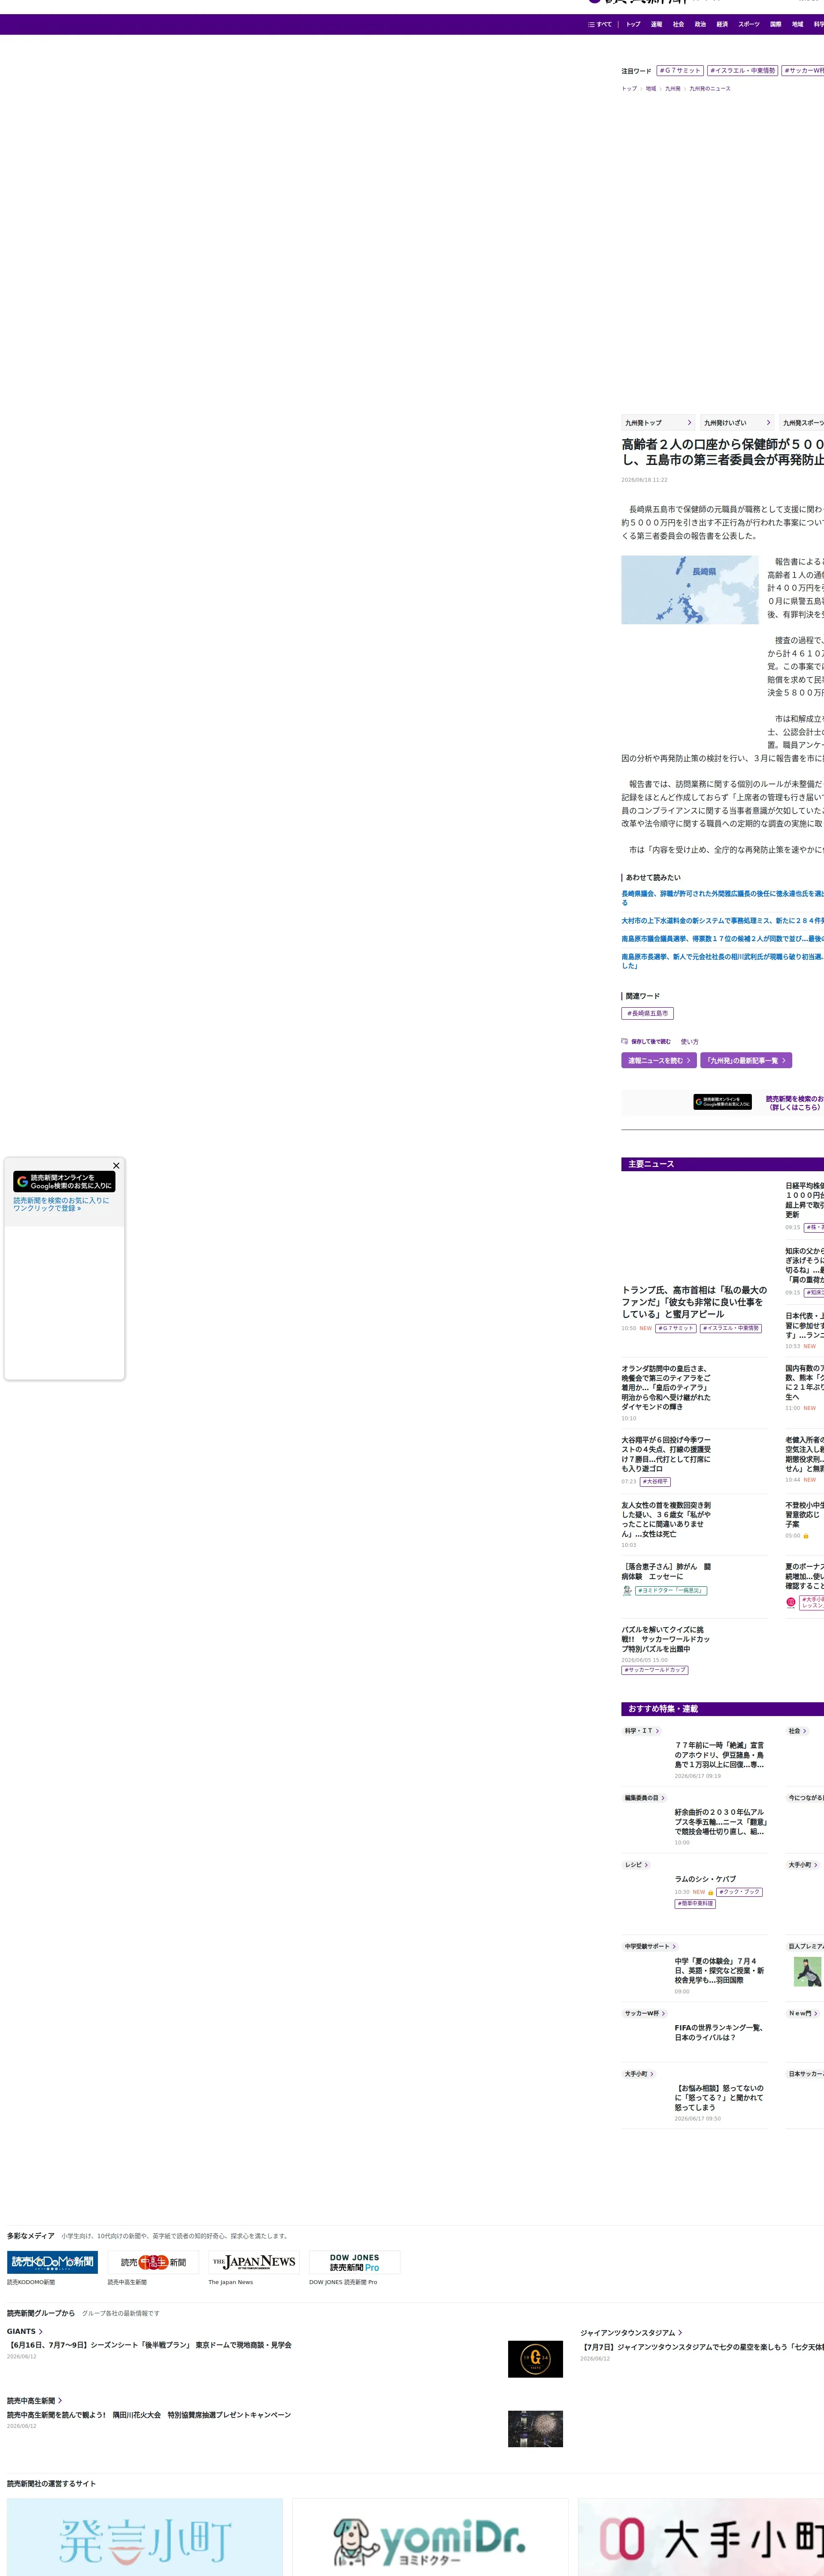Click the 速報ニュースを読む button
Image resolution: width=824 pixels, height=2576 pixels.
point(659,1061)
